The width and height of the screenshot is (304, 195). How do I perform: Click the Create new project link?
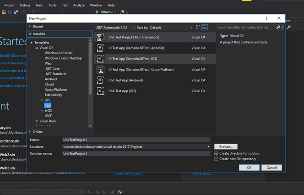[x=128, y=173]
